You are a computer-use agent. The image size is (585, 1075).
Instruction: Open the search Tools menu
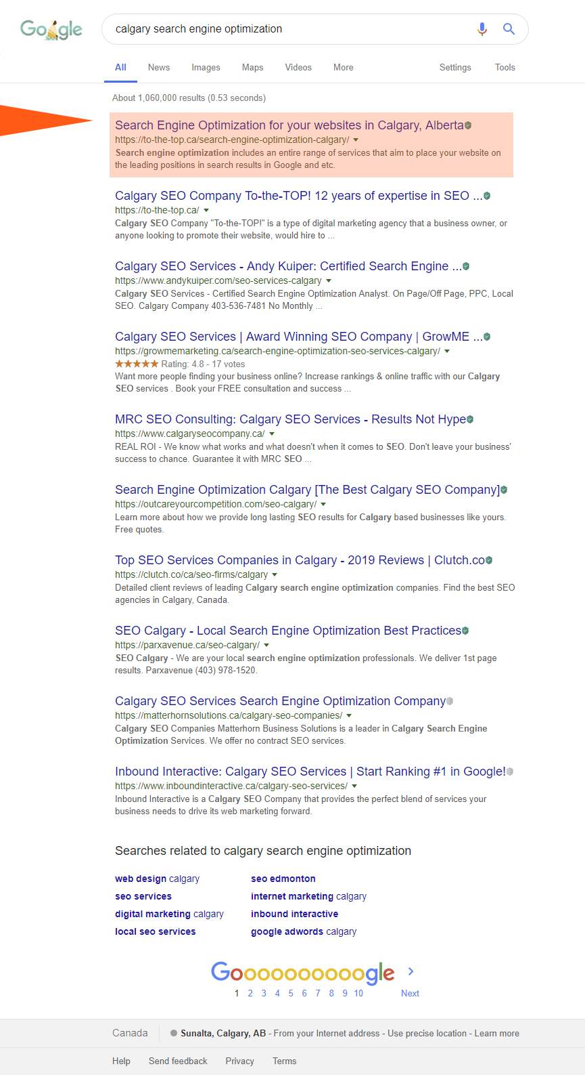pos(505,68)
